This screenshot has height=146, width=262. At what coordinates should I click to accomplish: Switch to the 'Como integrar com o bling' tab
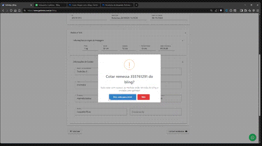(x=84, y=5)
